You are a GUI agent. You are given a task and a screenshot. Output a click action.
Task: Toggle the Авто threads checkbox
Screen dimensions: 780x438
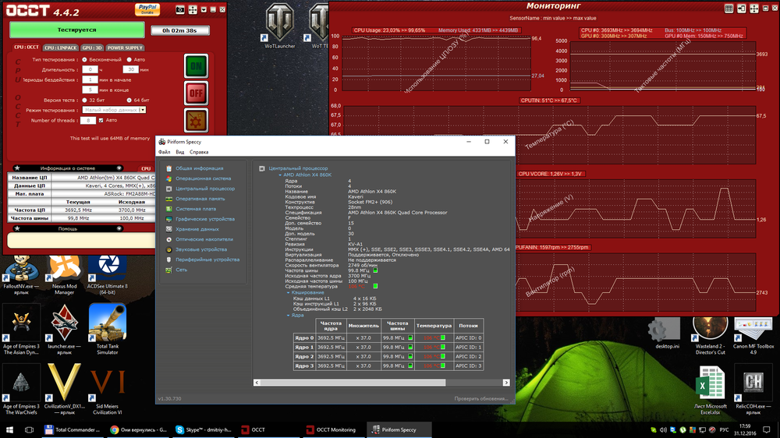click(x=102, y=120)
